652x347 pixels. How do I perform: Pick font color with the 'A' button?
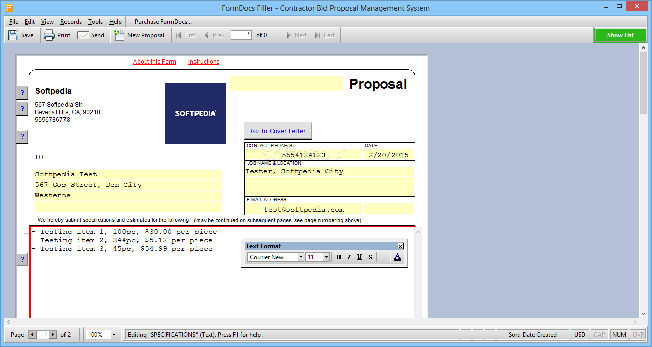point(397,257)
